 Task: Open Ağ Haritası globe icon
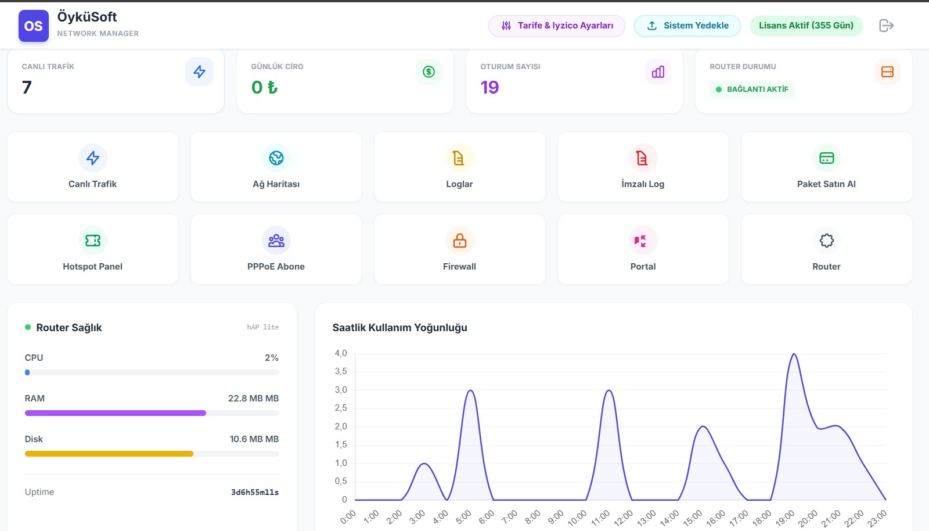pos(276,158)
